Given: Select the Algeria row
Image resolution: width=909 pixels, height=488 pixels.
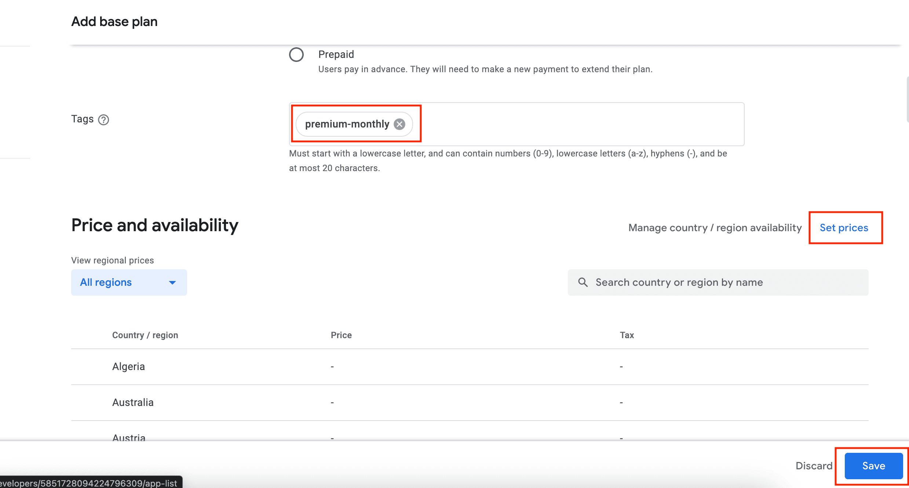Looking at the screenshot, I should (x=129, y=366).
